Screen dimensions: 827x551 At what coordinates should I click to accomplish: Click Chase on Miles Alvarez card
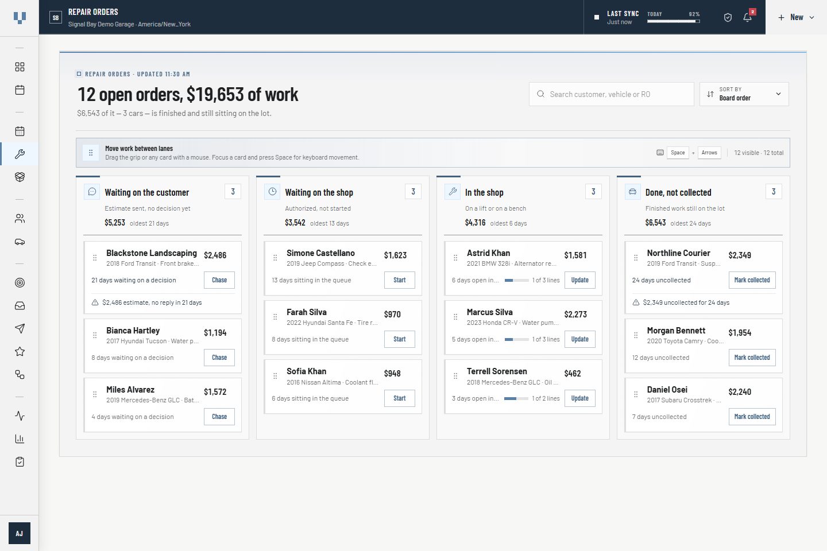click(219, 417)
